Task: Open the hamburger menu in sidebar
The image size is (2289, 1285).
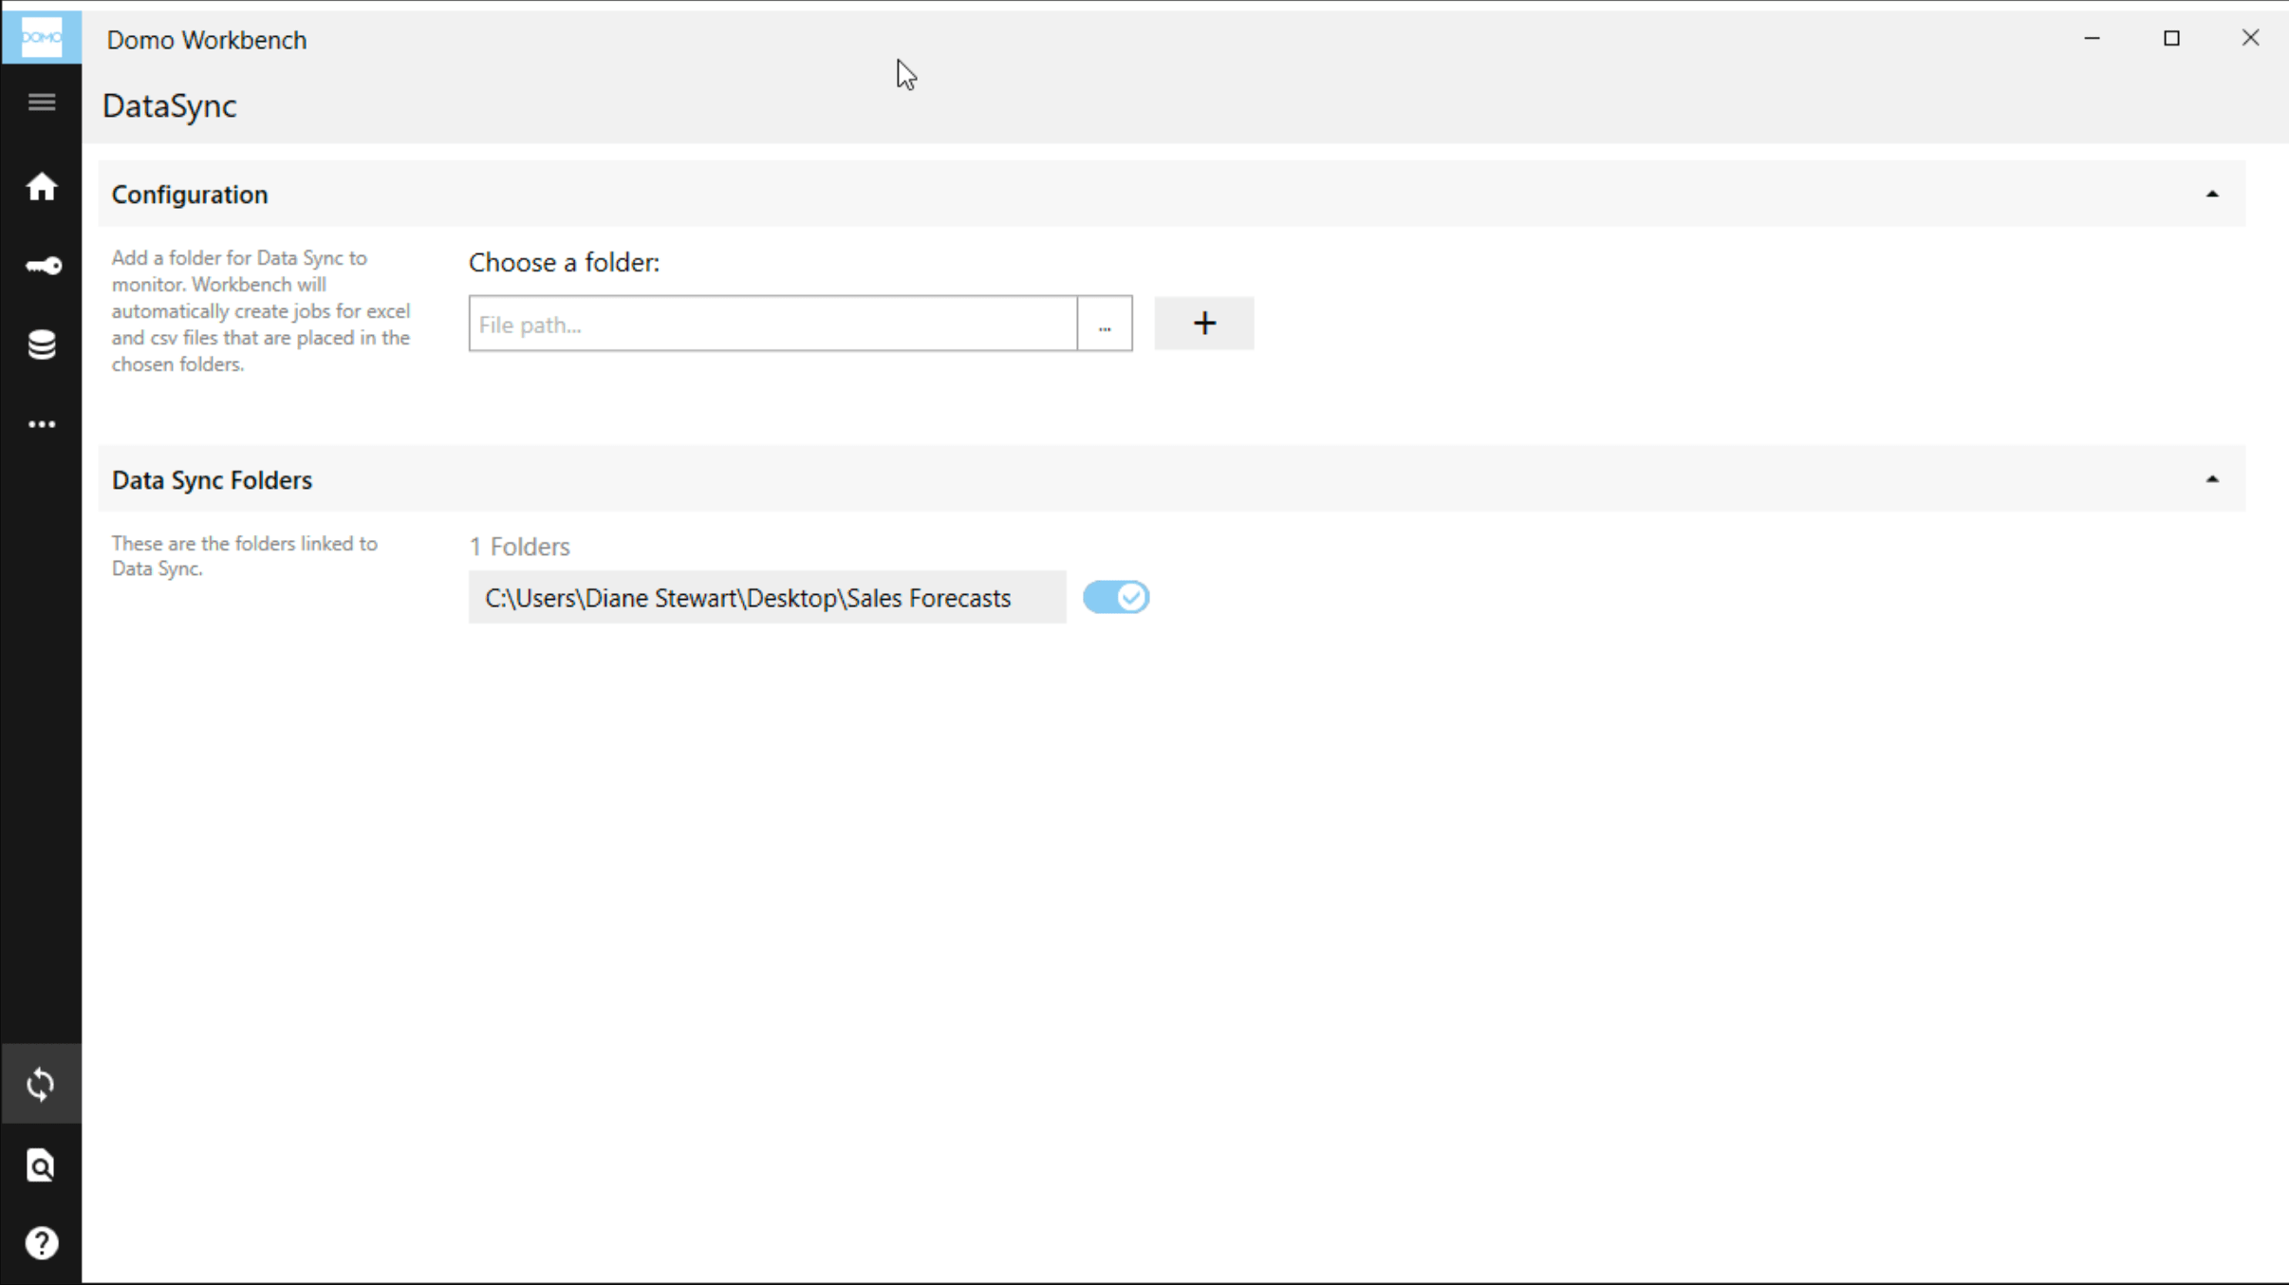Action: (41, 102)
